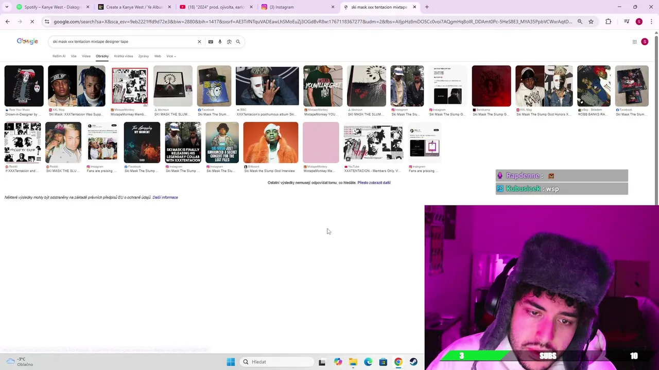The image size is (659, 370).
Task: Select the Krátká videa search filter
Action: [x=124, y=56]
